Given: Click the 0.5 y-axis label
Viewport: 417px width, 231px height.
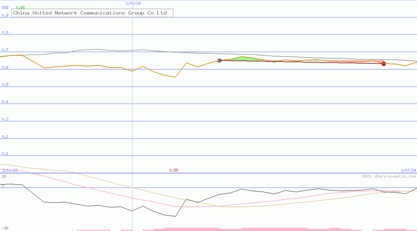Looking at the screenshot, I should (5, 85).
